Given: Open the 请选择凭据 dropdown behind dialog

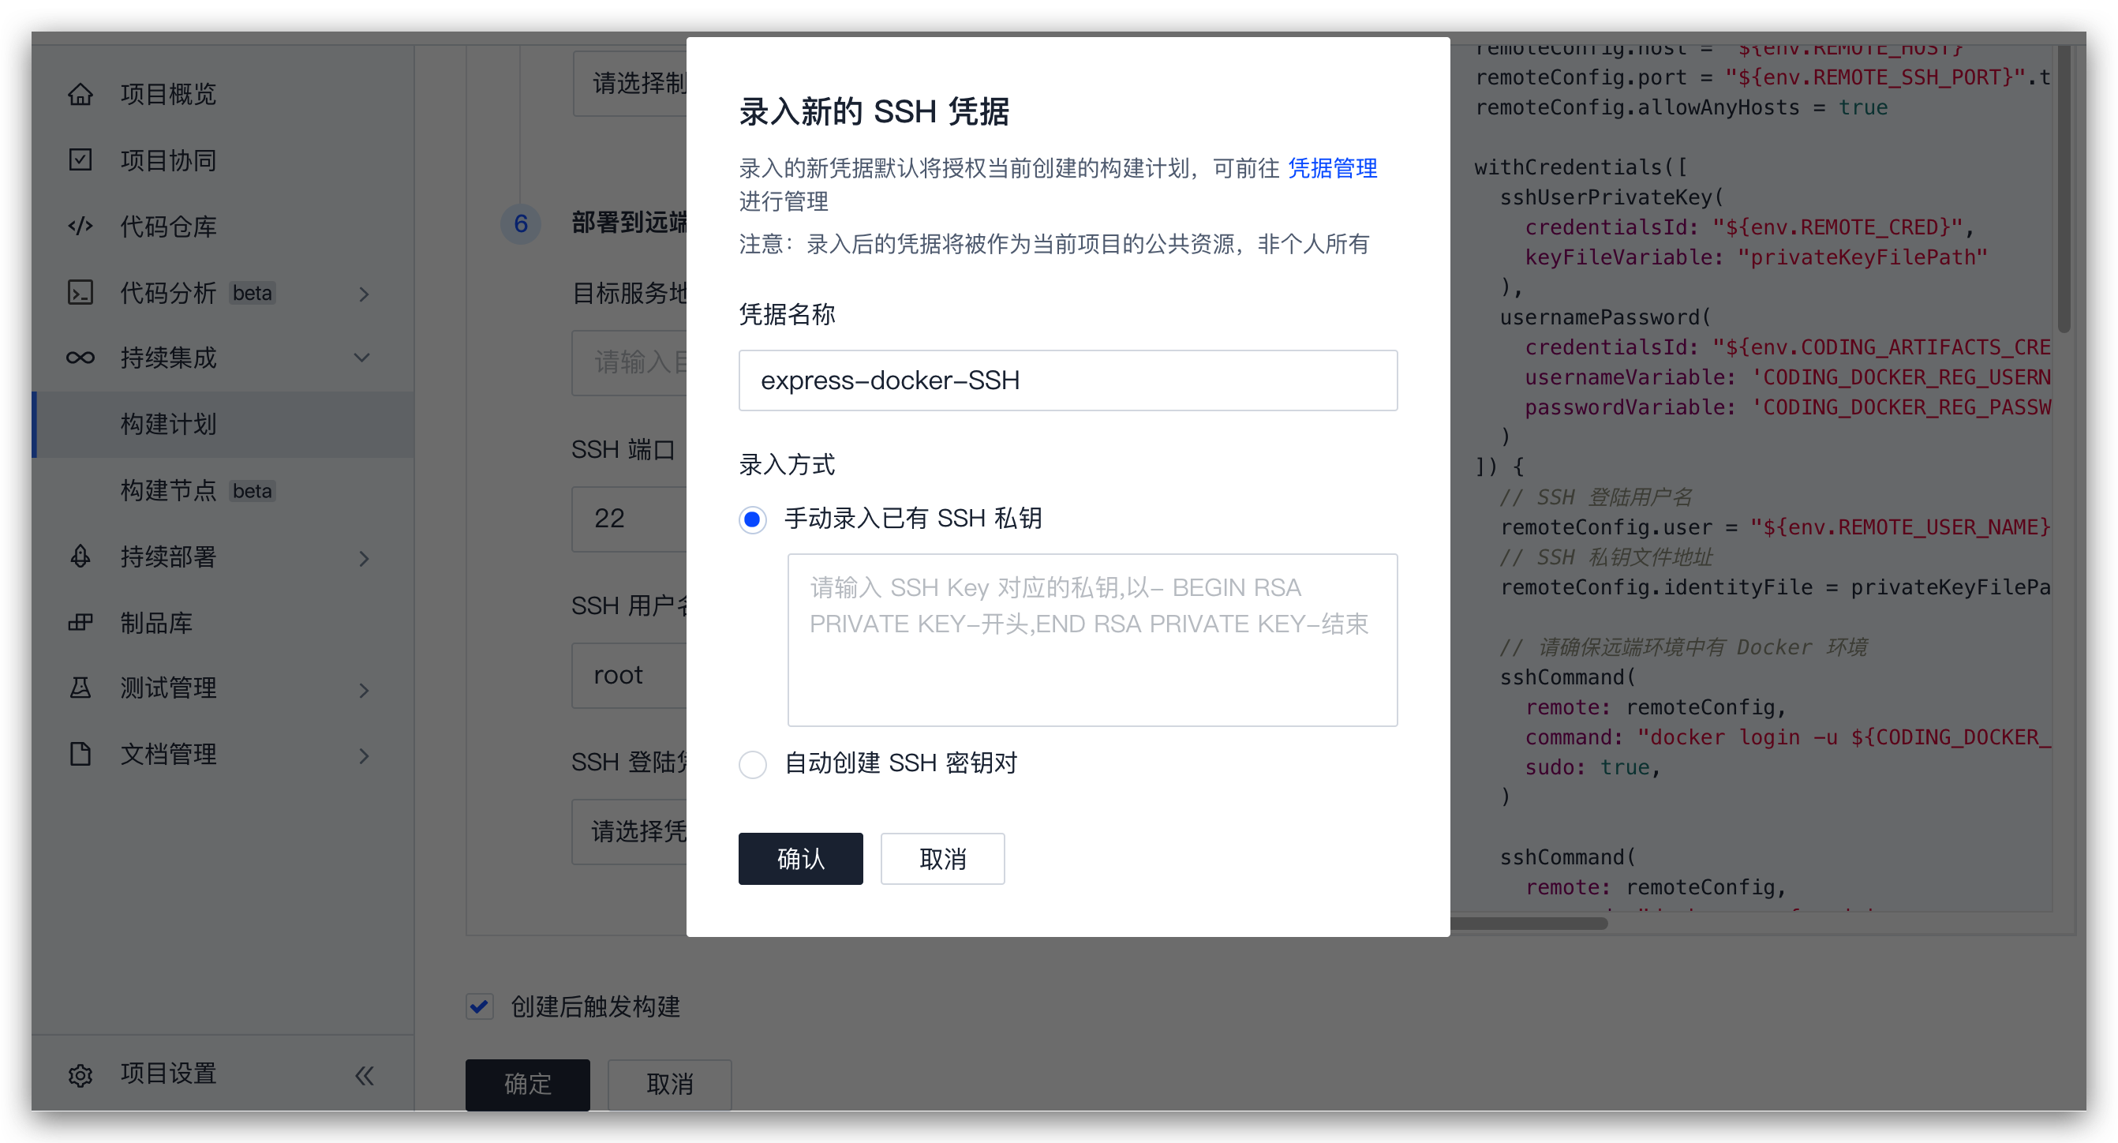Looking at the screenshot, I should point(629,831).
